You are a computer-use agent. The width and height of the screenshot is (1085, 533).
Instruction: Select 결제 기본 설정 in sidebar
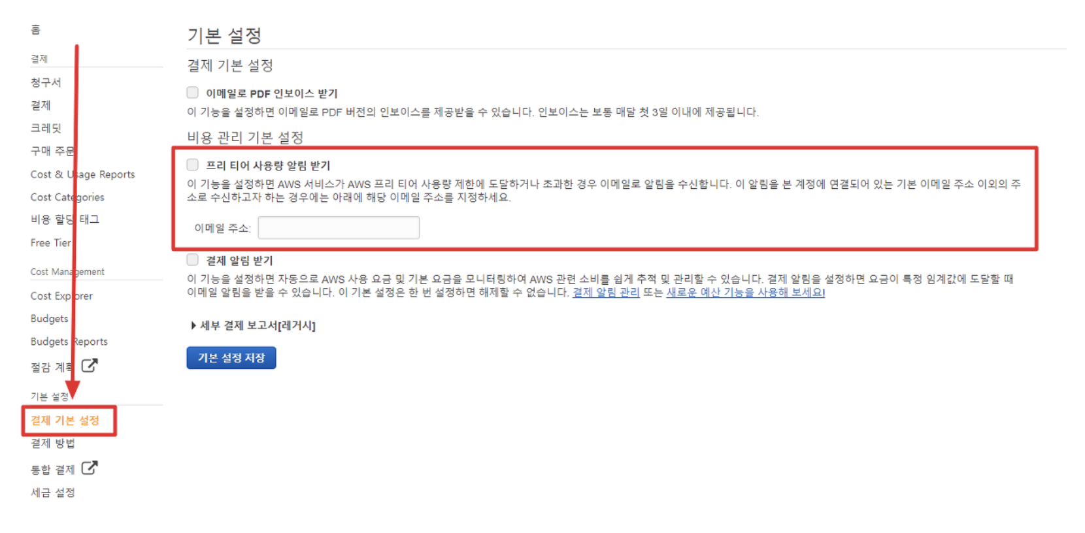[x=65, y=421]
